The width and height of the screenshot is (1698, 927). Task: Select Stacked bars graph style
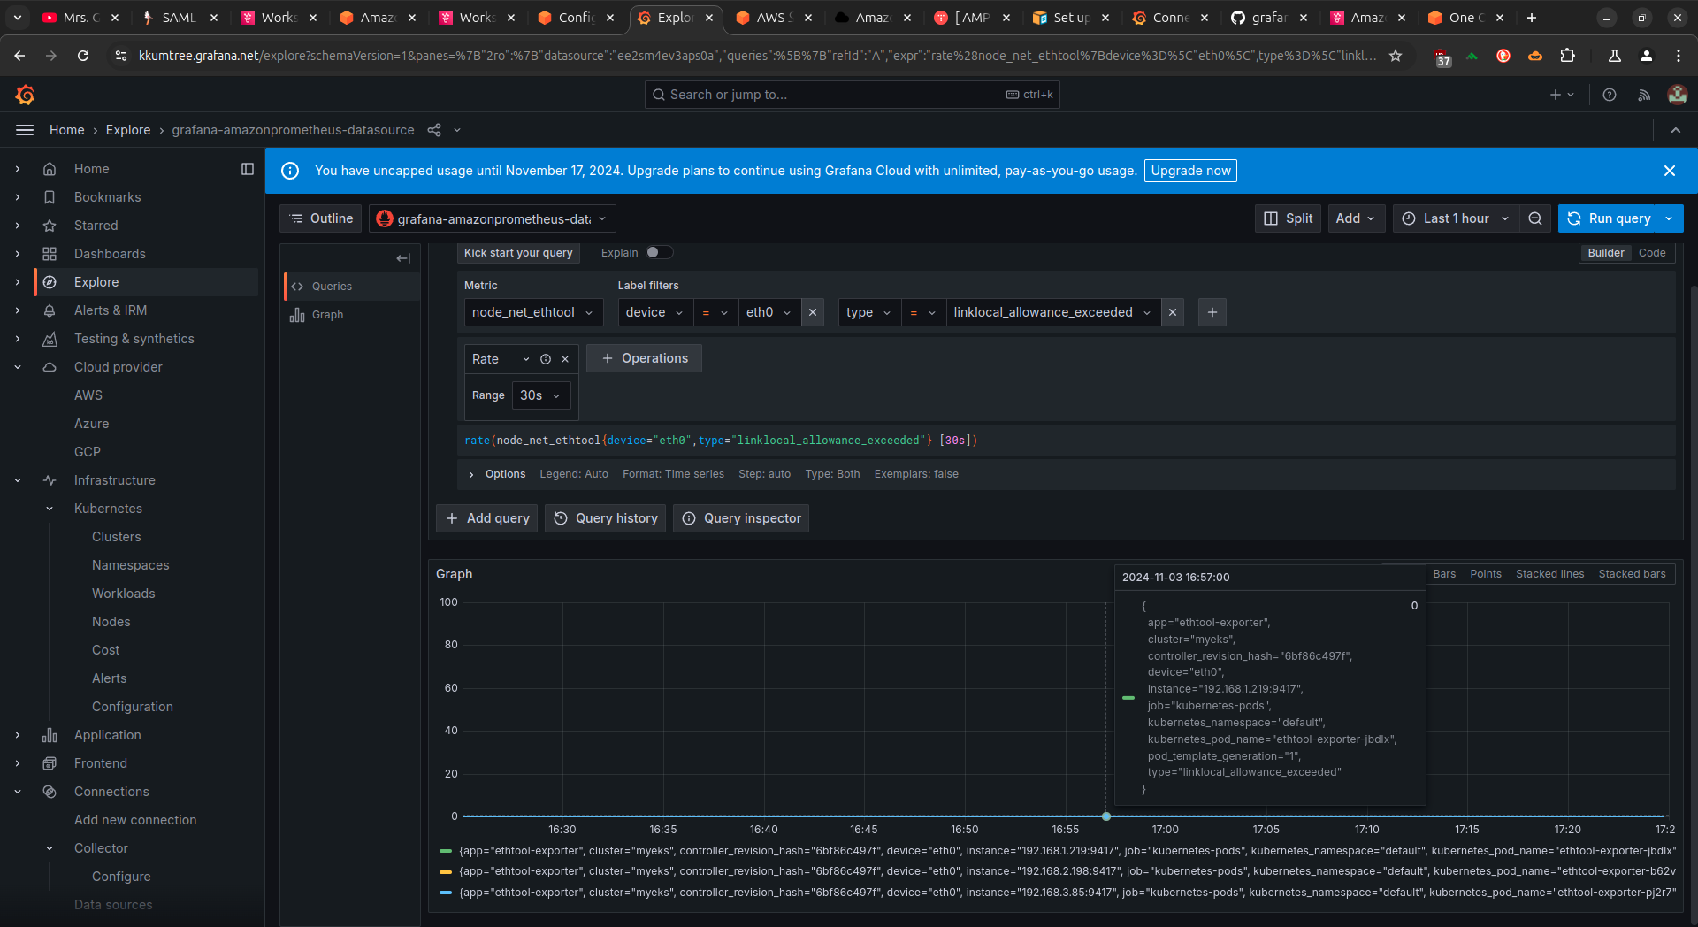(1632, 574)
